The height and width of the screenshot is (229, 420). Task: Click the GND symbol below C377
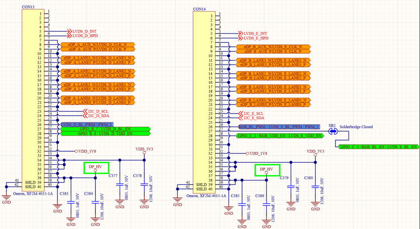(x=120, y=204)
